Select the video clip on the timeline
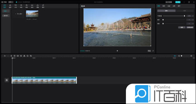Viewport: 196px width, 104px height. pyautogui.click(x=44, y=80)
